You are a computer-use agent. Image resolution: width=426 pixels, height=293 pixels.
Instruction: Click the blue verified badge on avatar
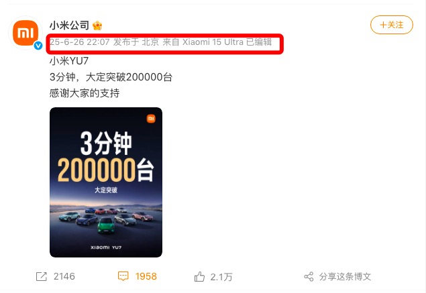point(38,46)
